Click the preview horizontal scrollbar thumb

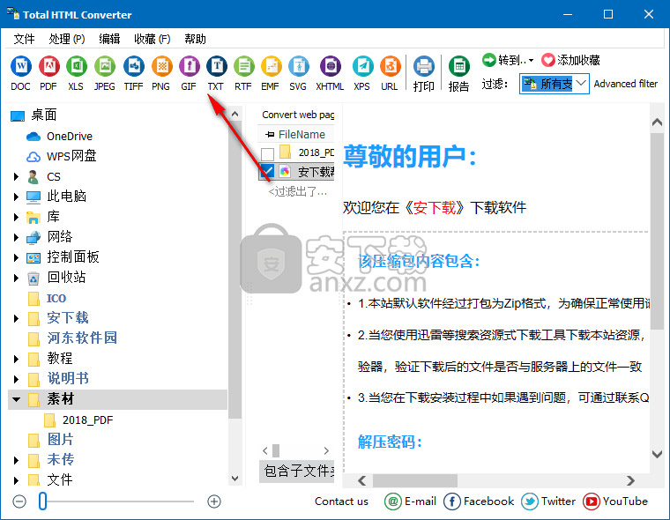[415, 480]
